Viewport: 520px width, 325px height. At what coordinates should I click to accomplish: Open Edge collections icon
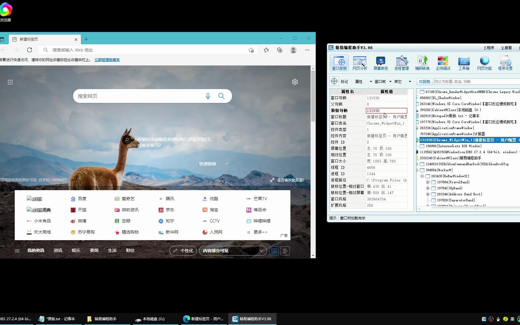(x=280, y=50)
